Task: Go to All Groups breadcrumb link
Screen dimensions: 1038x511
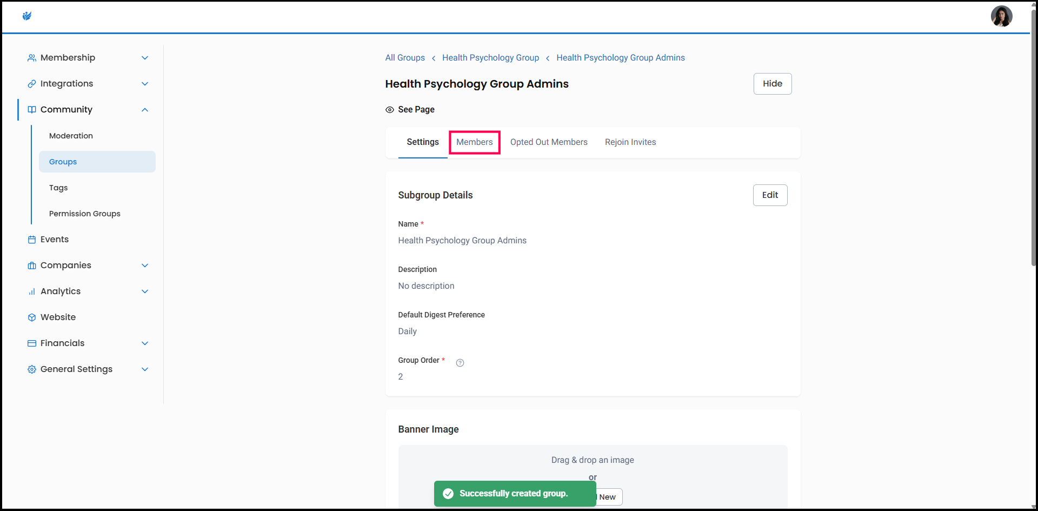Action: click(404, 58)
